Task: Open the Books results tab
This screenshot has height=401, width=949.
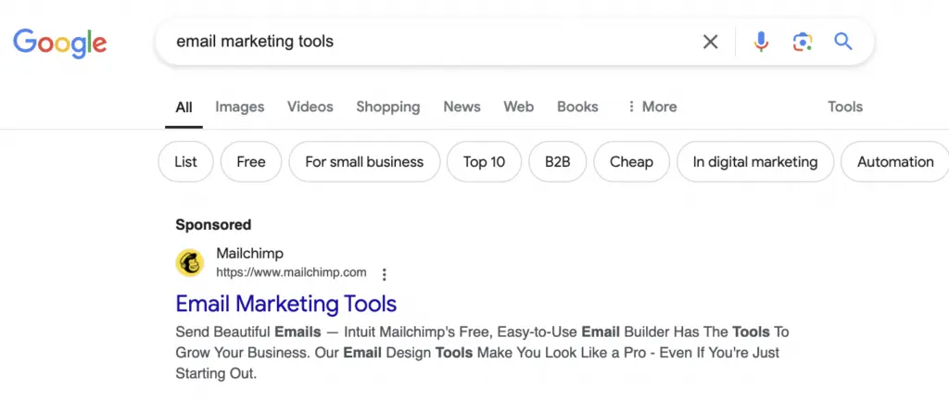Action: (x=577, y=107)
